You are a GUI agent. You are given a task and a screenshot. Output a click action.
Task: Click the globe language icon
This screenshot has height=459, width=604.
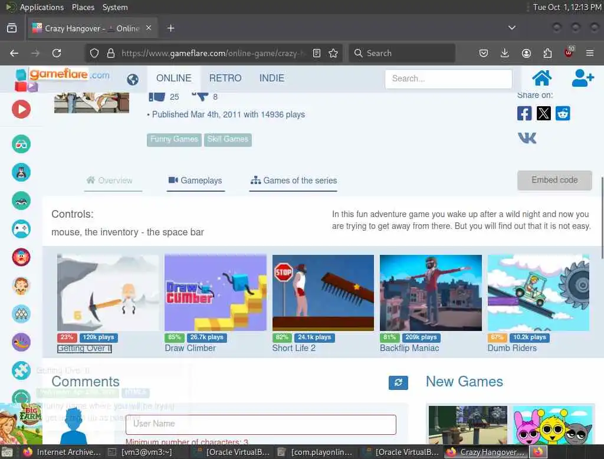(x=133, y=80)
